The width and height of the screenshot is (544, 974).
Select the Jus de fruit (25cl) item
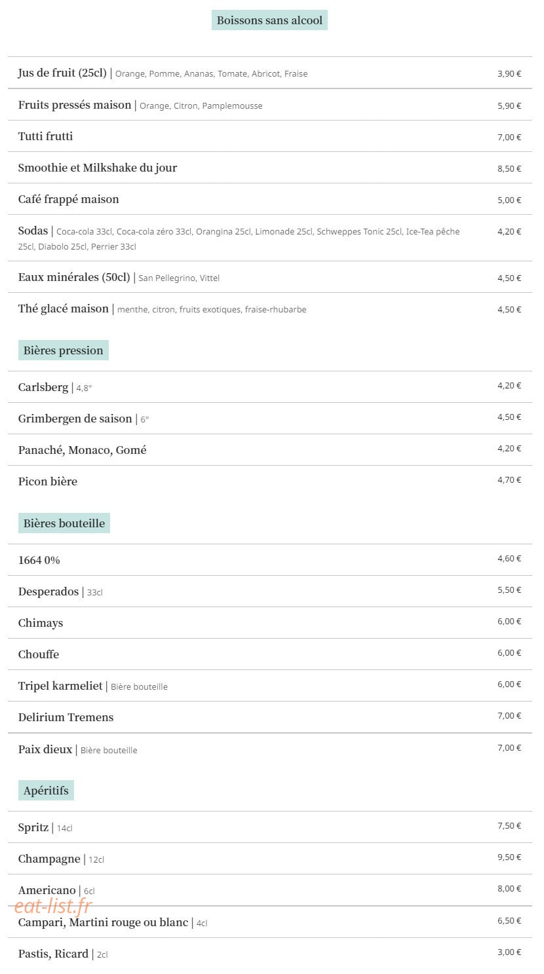[270, 73]
